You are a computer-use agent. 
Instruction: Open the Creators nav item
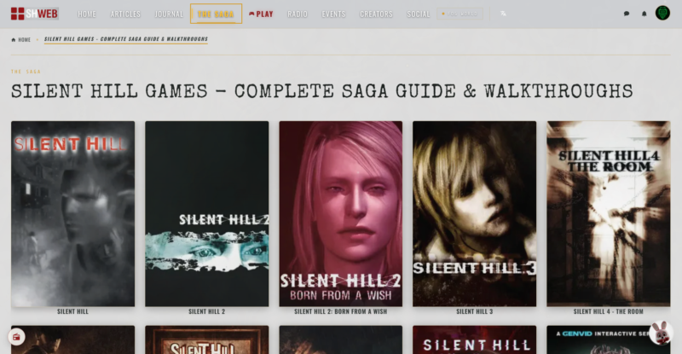coord(376,14)
